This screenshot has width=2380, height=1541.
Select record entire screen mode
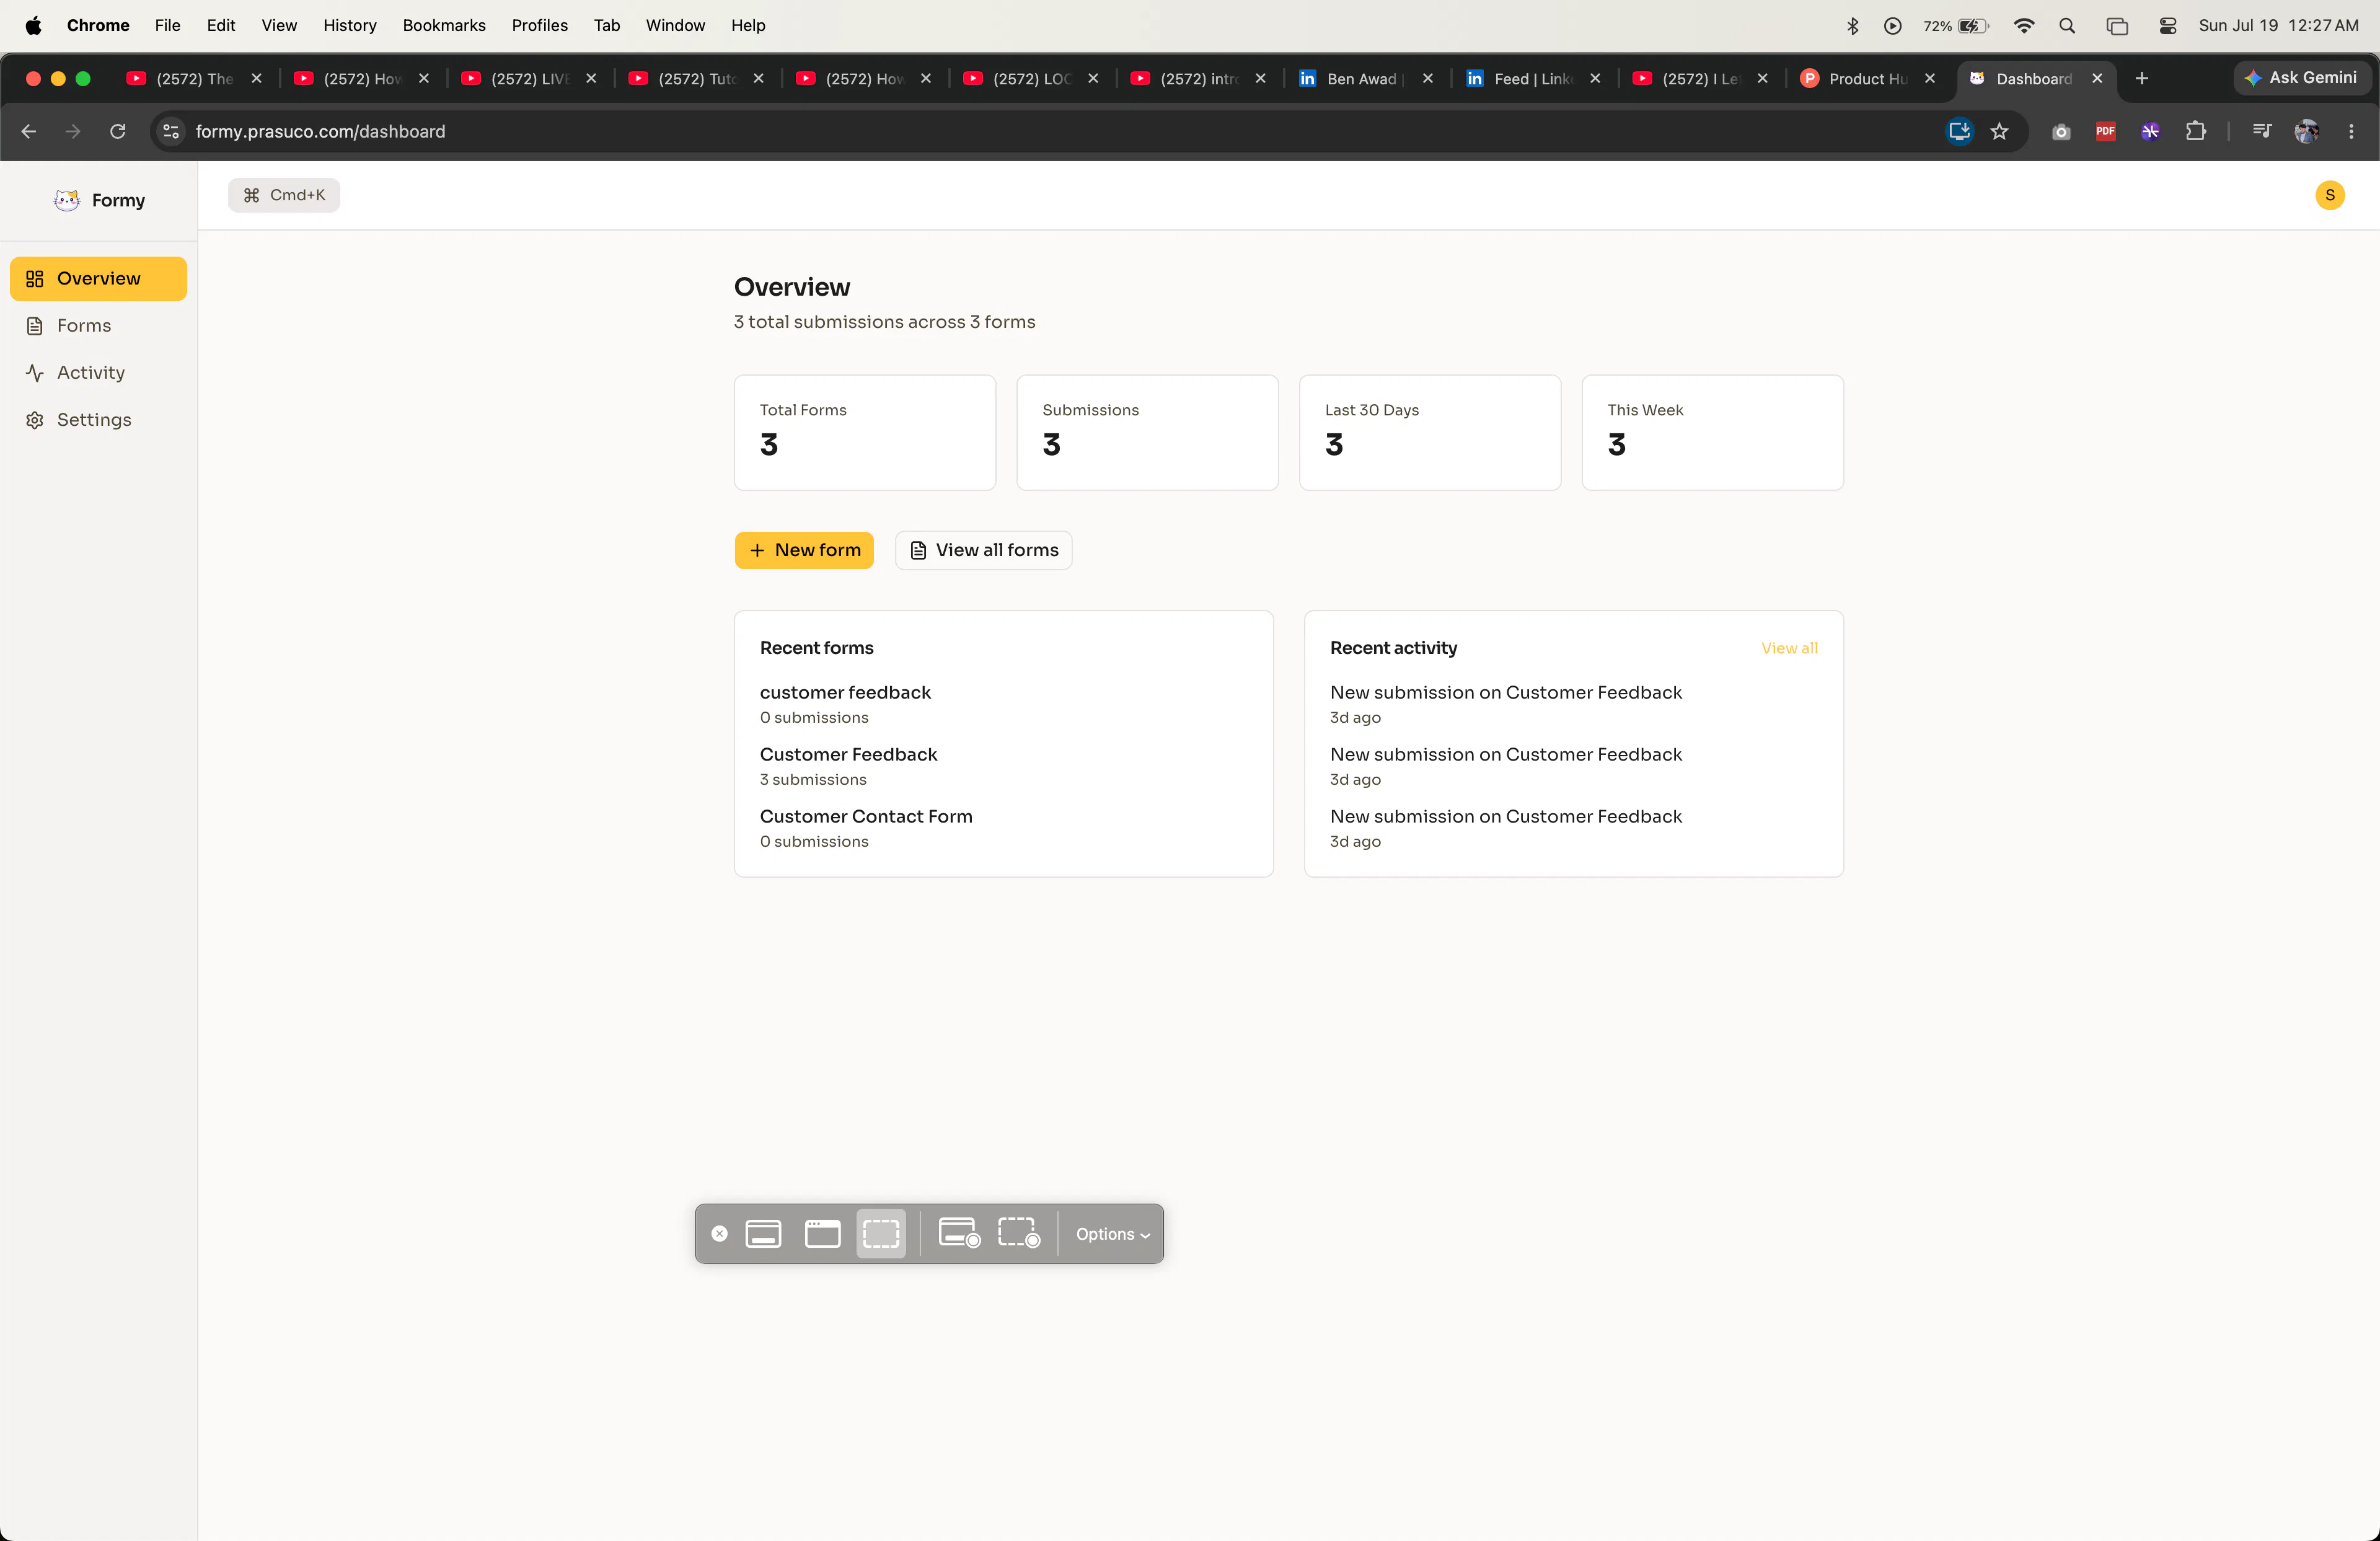click(x=959, y=1234)
